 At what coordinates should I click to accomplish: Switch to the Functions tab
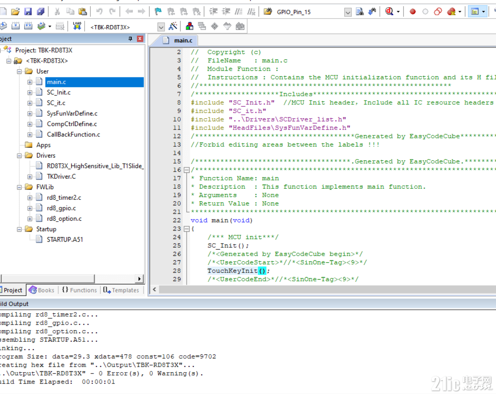(80, 290)
